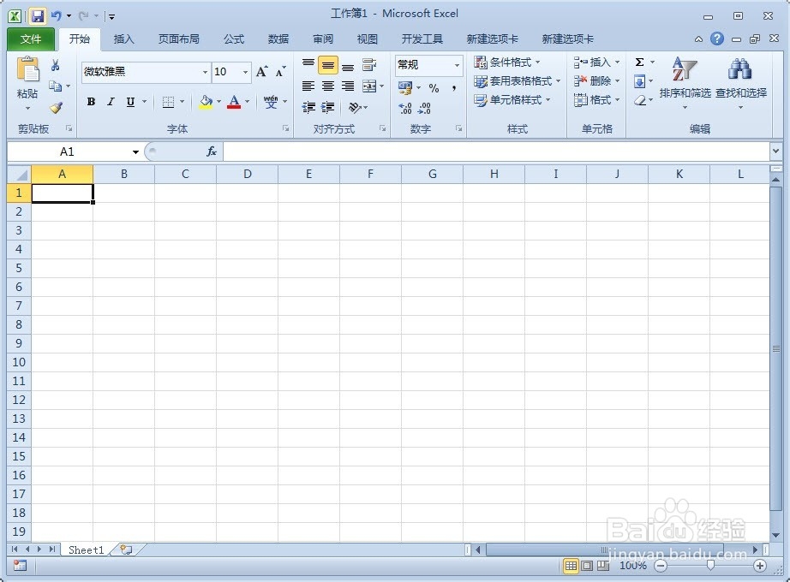790x582 pixels.
Task: Click the Paste clipboard icon
Action: (27, 69)
